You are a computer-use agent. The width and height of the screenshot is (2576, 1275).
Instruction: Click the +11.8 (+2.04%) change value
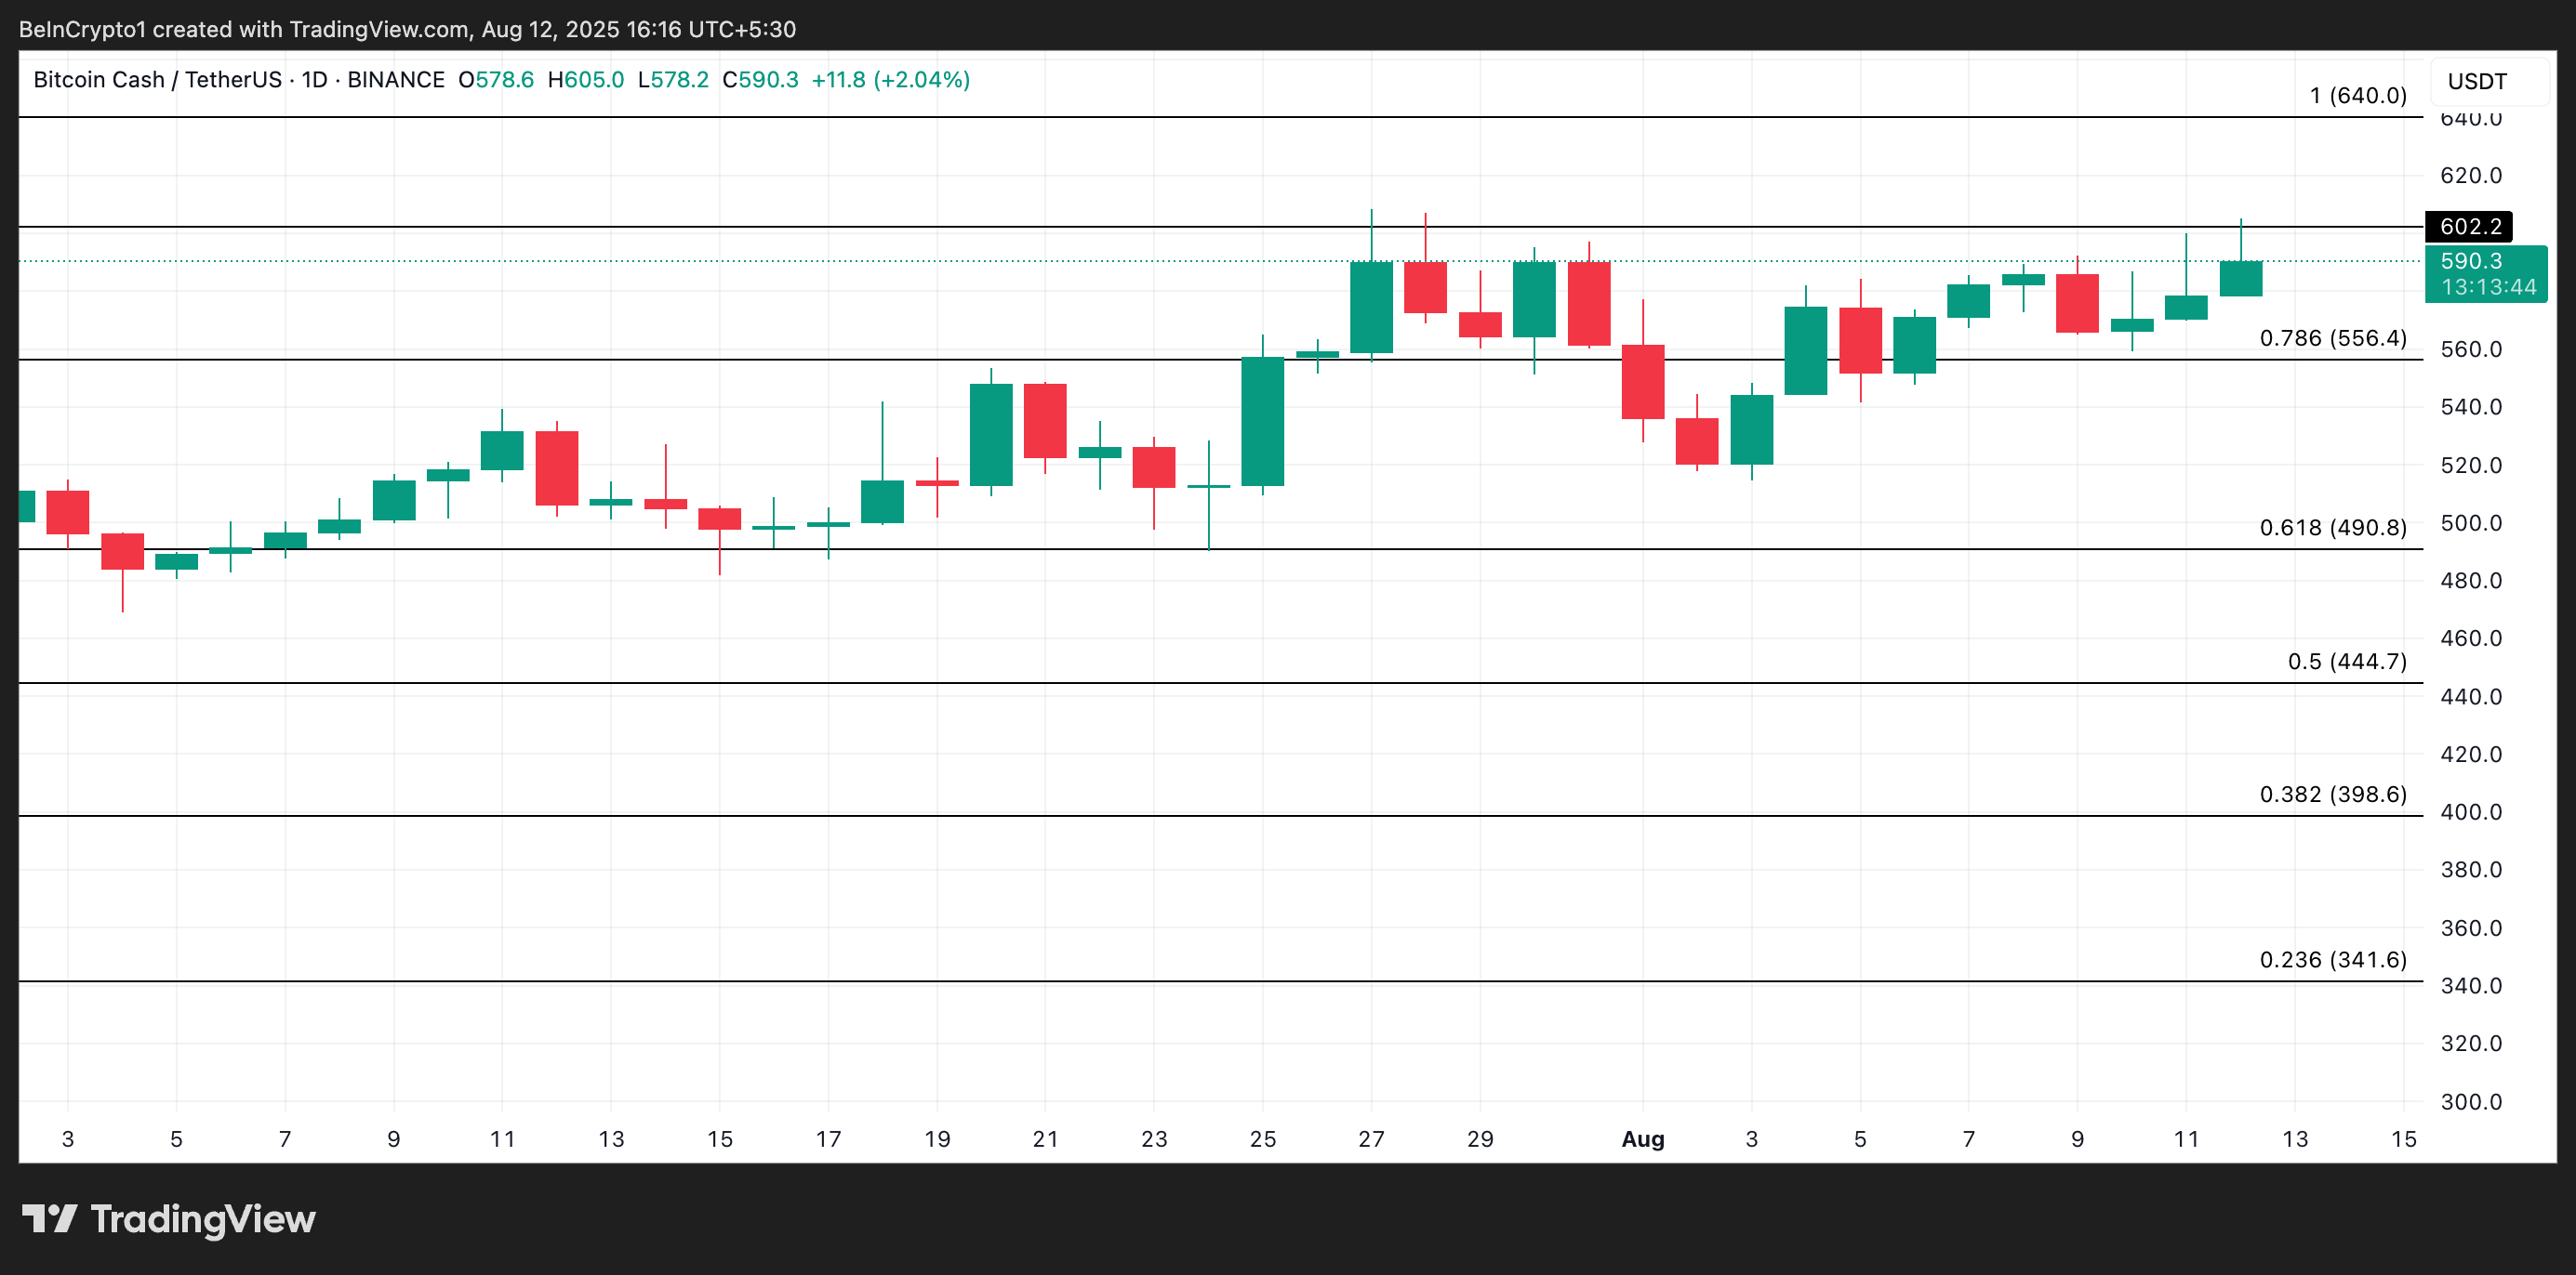click(x=890, y=80)
